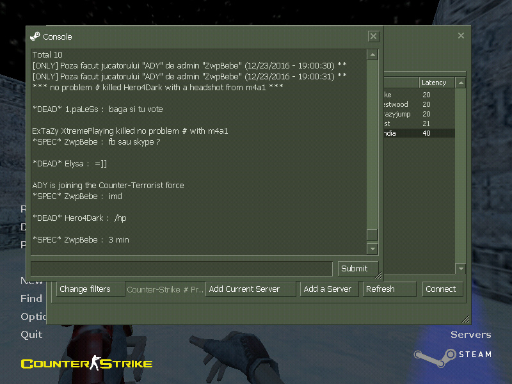This screenshot has height=384, width=512.
Task: Close the Console window
Action: [x=373, y=36]
